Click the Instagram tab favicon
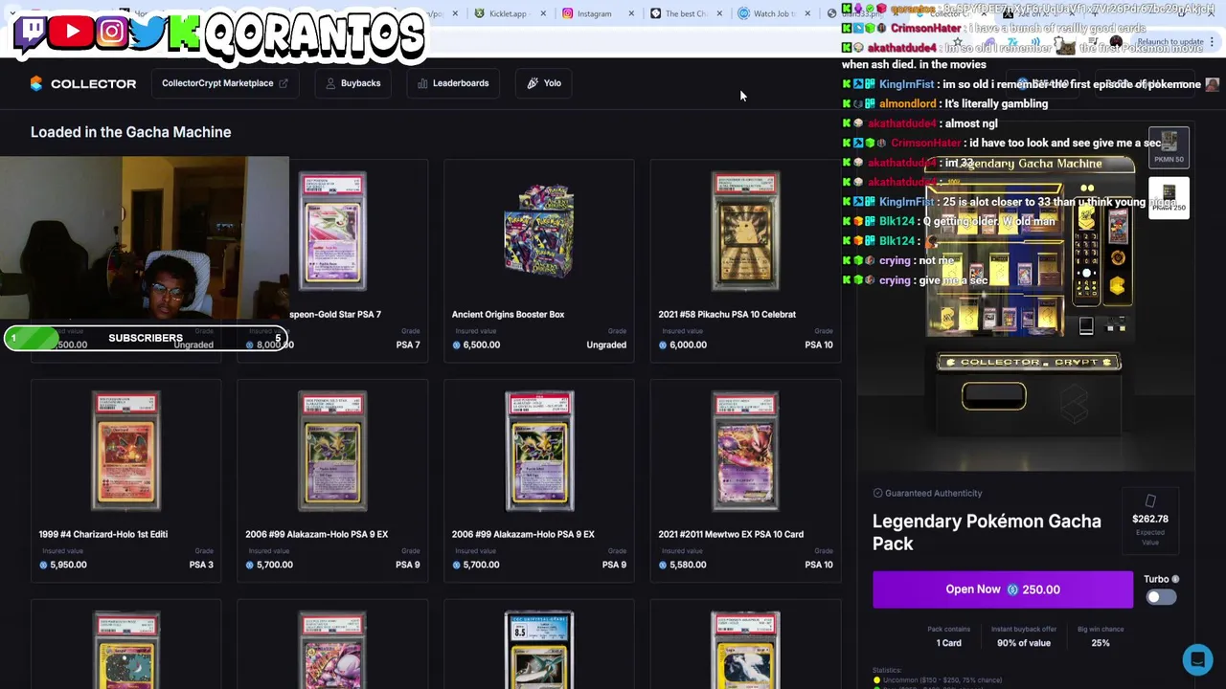1226x689 pixels. [568, 13]
